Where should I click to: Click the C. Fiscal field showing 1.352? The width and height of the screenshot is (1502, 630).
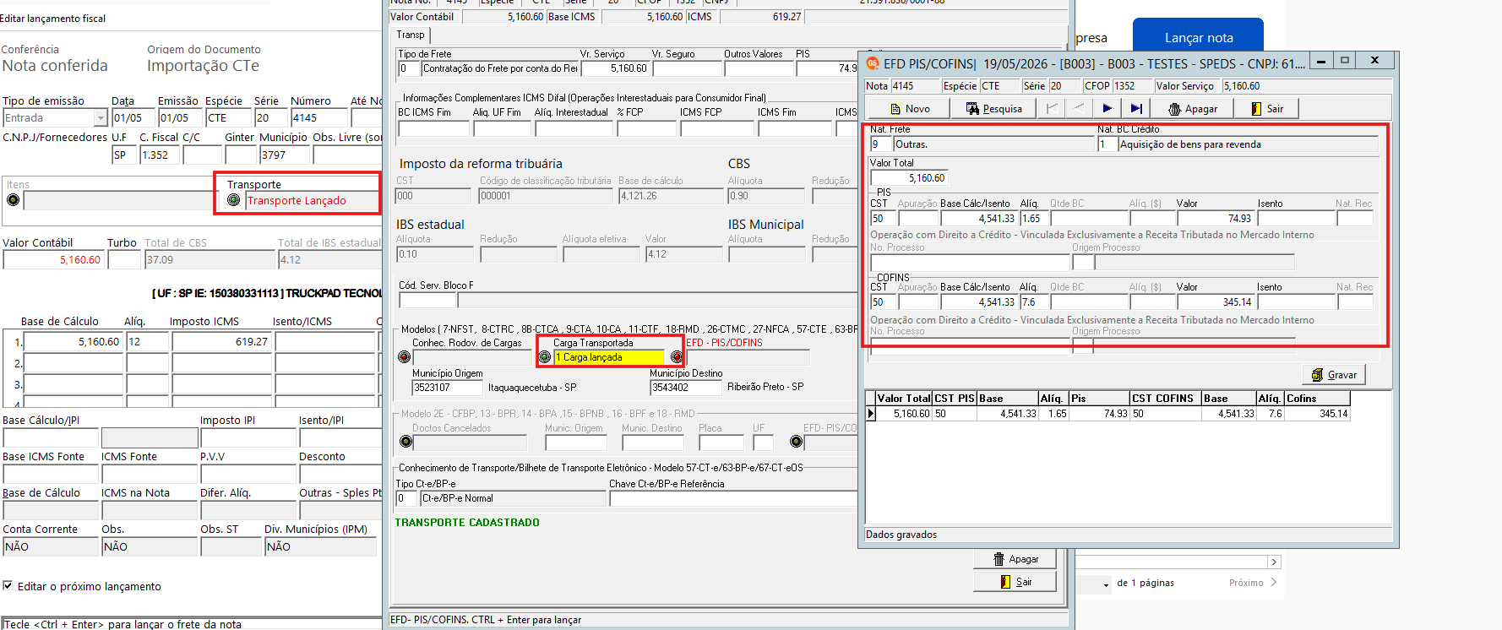(160, 155)
